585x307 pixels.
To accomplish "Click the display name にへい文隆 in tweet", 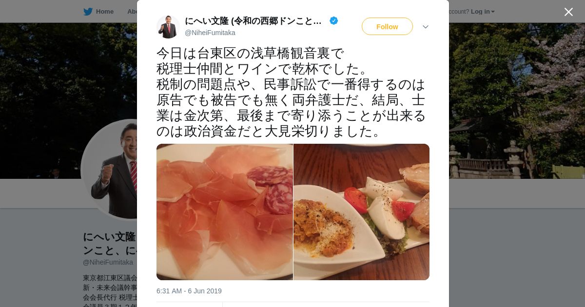I will pos(253,21).
